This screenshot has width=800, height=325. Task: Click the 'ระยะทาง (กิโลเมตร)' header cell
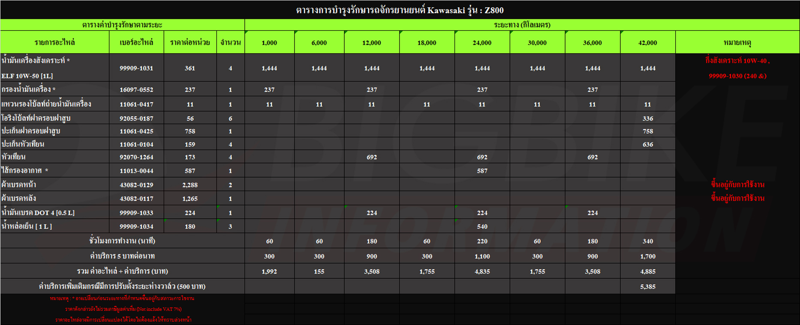pos(522,25)
